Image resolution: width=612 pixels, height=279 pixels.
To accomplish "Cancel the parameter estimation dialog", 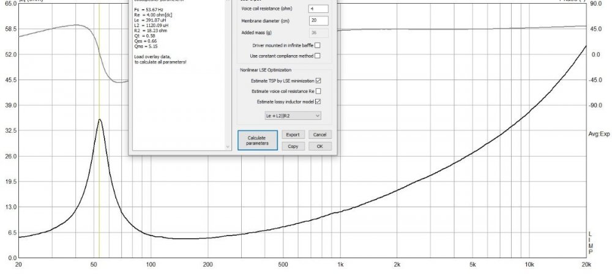I will [x=319, y=135].
